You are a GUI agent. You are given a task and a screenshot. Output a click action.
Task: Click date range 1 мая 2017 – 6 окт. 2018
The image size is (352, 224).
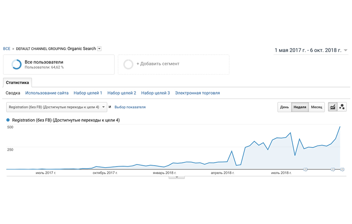pos(308,50)
